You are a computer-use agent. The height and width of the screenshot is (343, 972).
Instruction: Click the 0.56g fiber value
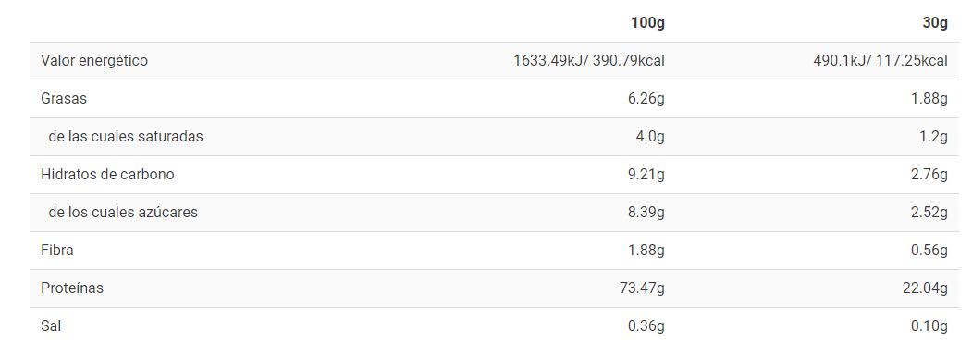coord(929,251)
